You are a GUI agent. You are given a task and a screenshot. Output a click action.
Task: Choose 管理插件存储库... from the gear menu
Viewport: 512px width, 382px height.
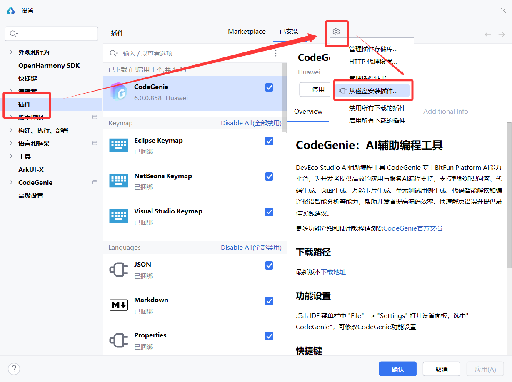[372, 49]
